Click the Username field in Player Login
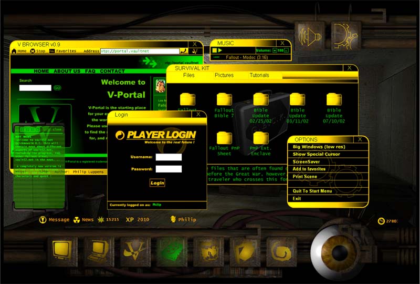420x284 pixels. tap(169, 157)
